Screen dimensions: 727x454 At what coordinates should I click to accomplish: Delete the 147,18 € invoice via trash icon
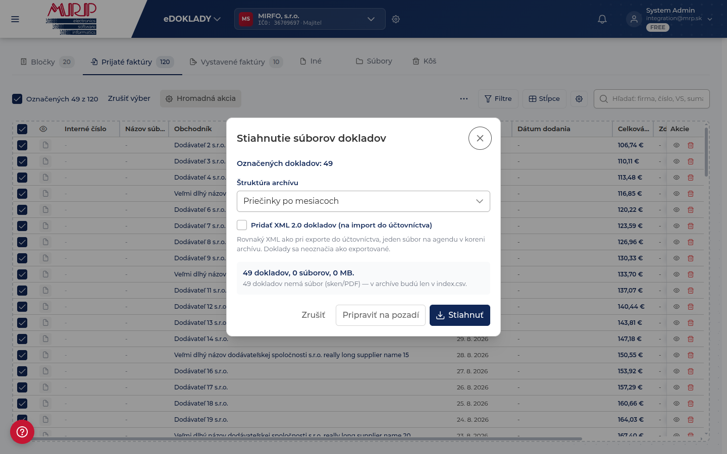tap(691, 339)
